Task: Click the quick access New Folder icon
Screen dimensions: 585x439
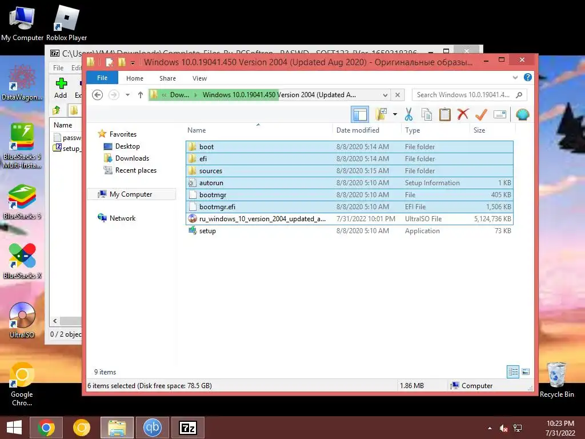Action: click(122, 62)
